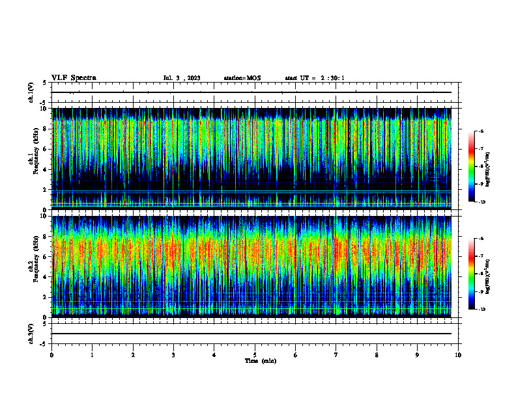This screenshot has height=398, width=516.
Task: Click the ch.1 color bar's log(PSD) unit label
Action: [x=488, y=169]
